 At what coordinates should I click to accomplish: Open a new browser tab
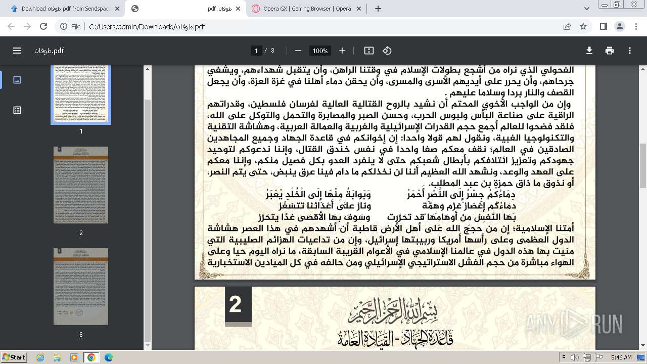click(378, 9)
